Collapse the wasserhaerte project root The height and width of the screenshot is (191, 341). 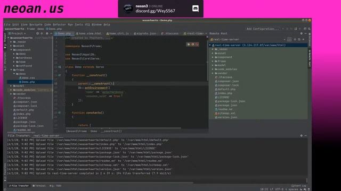point(9,38)
